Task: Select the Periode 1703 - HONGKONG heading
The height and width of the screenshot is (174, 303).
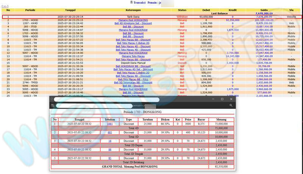Action: (142, 112)
